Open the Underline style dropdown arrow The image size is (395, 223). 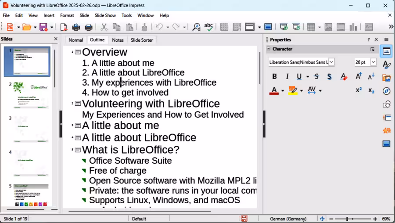(x=308, y=76)
